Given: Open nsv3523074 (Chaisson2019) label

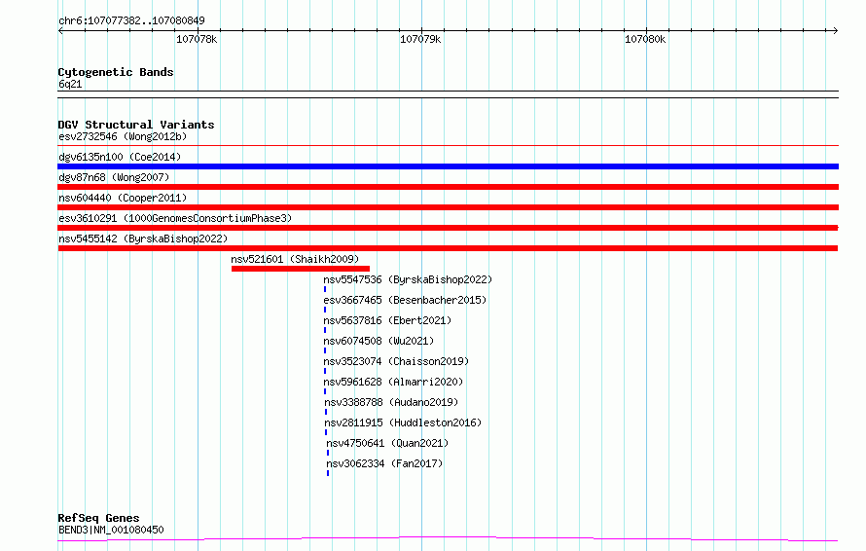Looking at the screenshot, I should tap(396, 361).
